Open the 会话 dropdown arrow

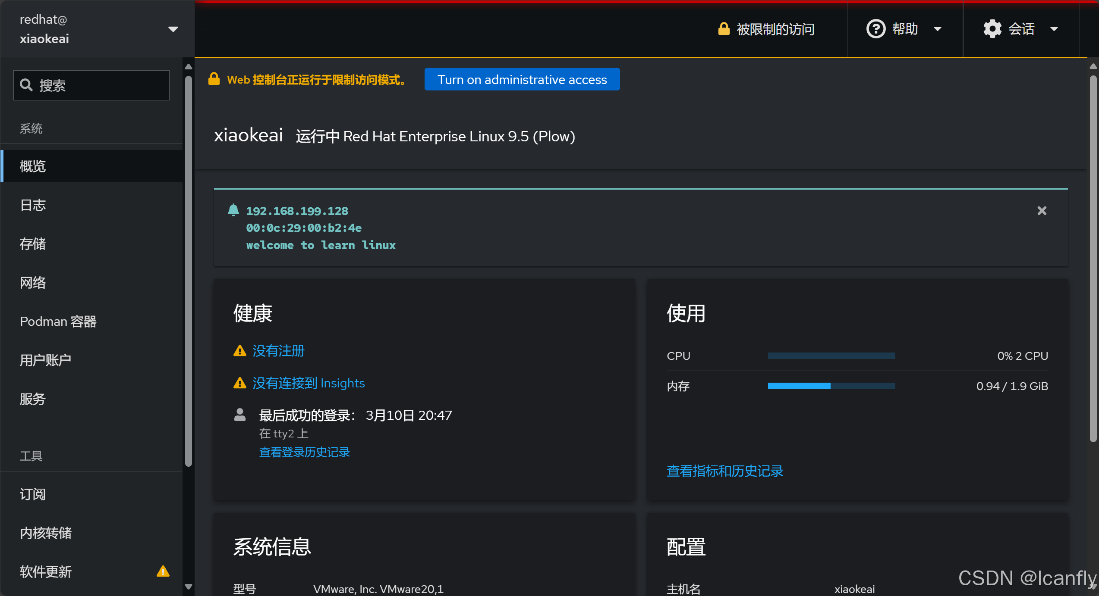point(1054,29)
